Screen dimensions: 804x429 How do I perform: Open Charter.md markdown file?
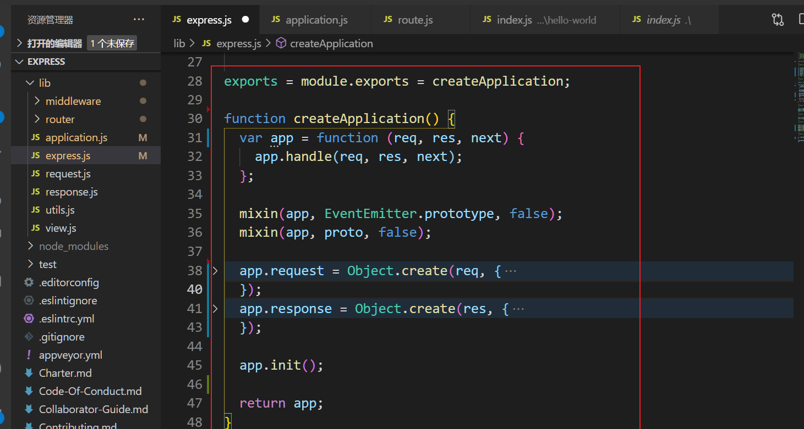click(65, 373)
